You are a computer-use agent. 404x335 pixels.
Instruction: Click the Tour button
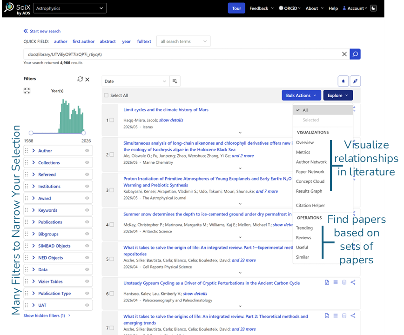(236, 8)
